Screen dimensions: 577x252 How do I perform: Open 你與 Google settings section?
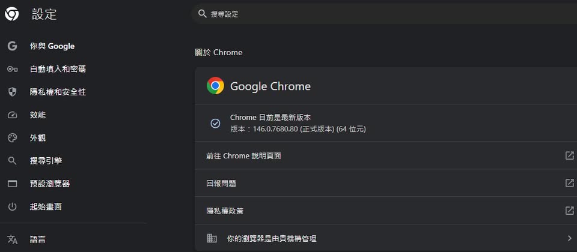52,46
